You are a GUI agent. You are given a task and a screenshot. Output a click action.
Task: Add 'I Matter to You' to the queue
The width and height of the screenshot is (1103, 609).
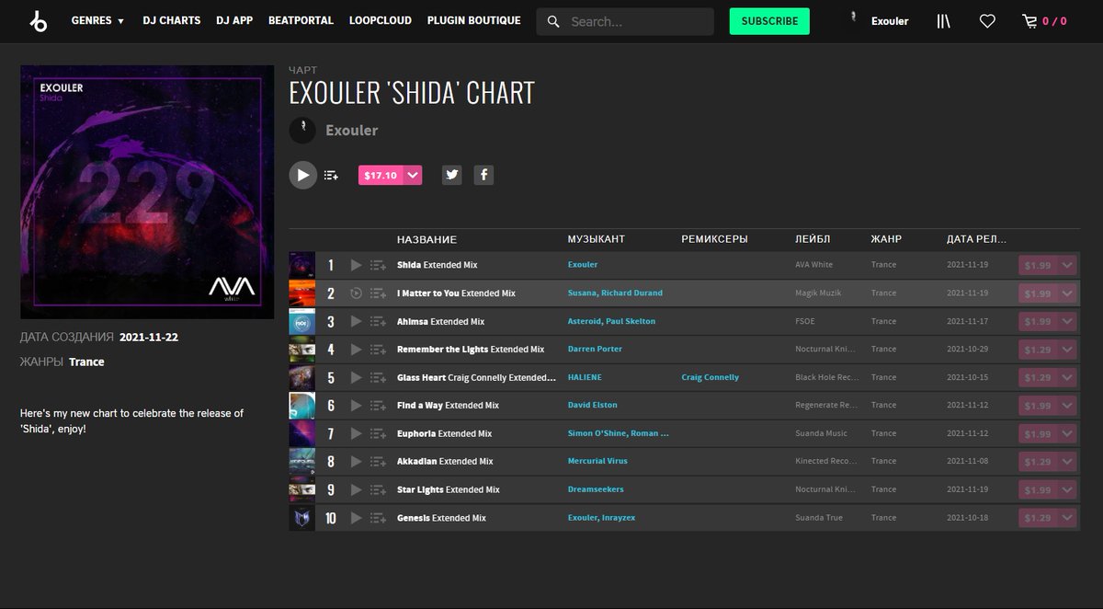377,293
